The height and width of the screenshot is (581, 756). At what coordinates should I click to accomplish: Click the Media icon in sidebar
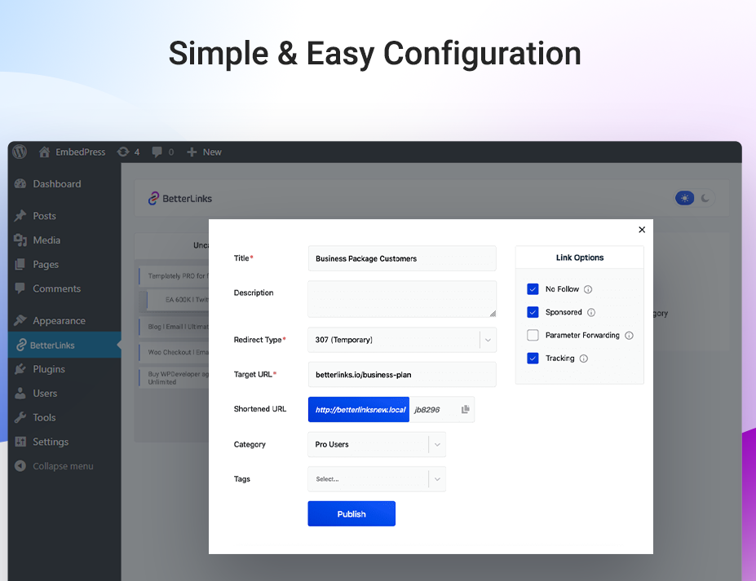[x=20, y=240]
